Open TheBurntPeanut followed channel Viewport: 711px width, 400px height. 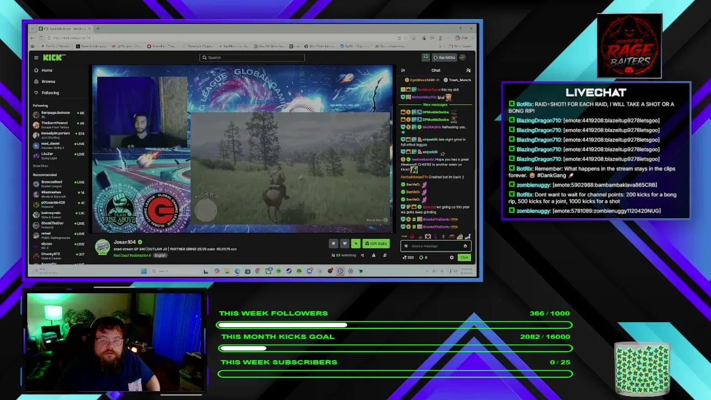click(59, 124)
